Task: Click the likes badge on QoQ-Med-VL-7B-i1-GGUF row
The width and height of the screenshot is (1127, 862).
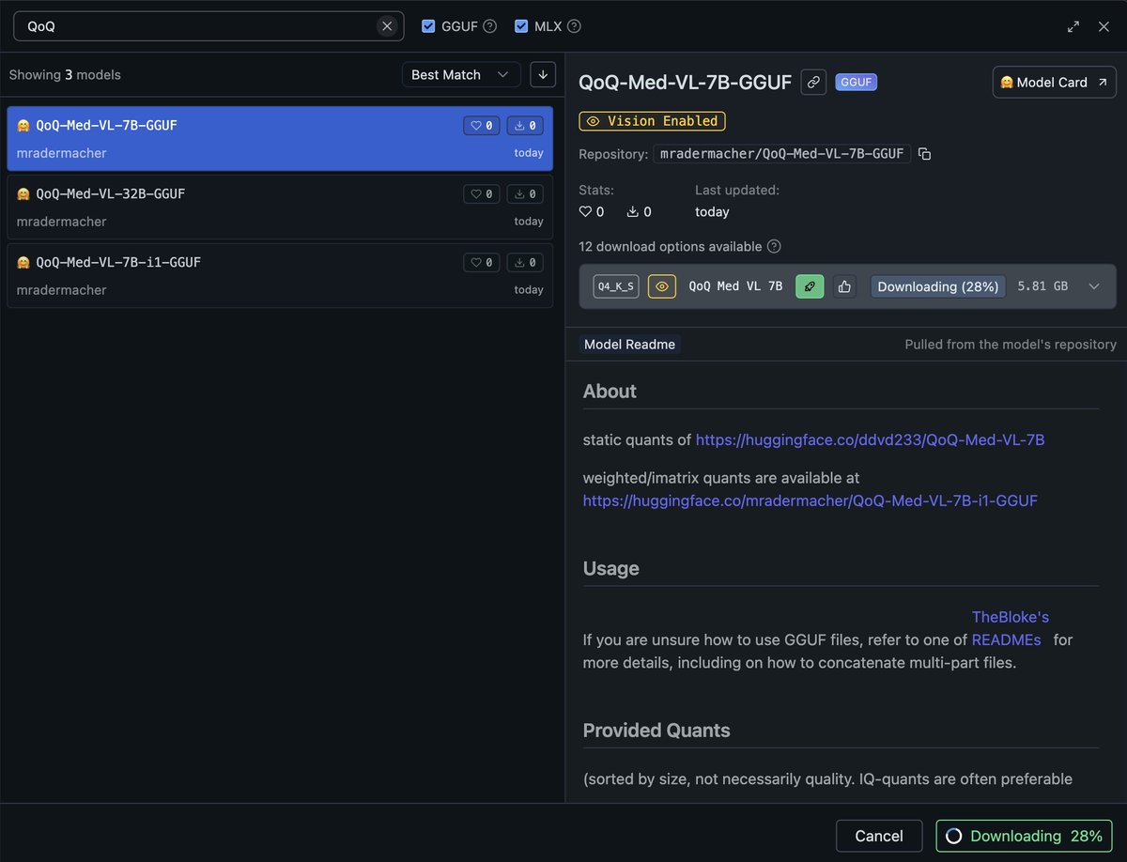Action: 482,263
